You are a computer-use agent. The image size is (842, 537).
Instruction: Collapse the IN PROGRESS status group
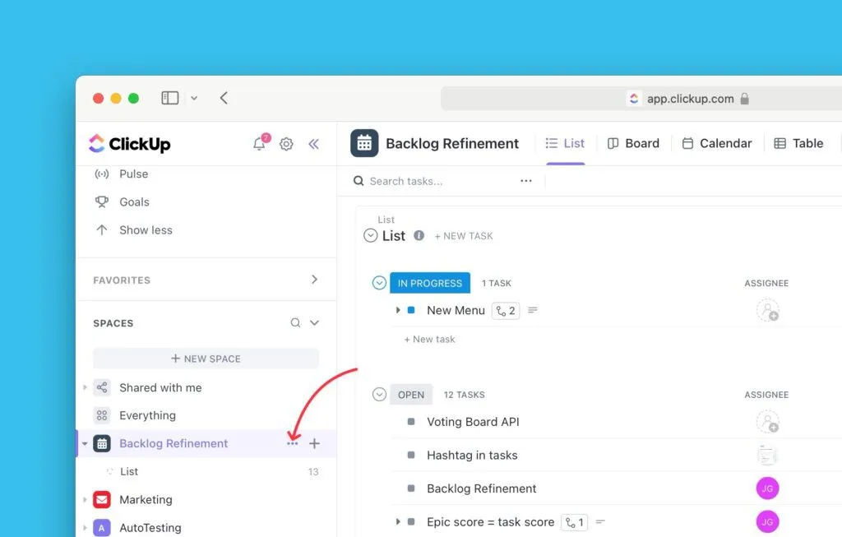coord(379,283)
